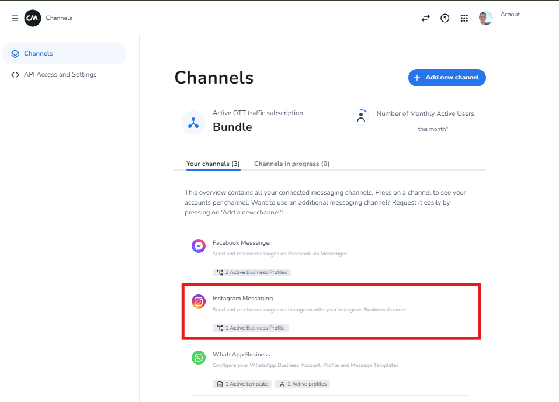Click Arnout's profile avatar

(x=485, y=18)
